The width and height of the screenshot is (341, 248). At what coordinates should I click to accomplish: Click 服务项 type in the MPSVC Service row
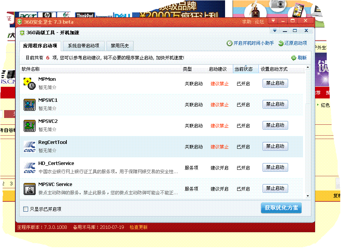(191, 189)
